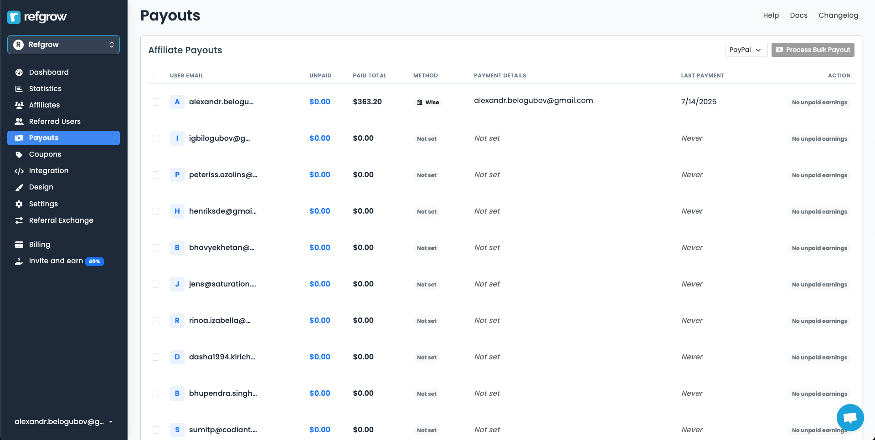
Task: Check the alexandr.belogu… row checkbox
Action: click(155, 102)
